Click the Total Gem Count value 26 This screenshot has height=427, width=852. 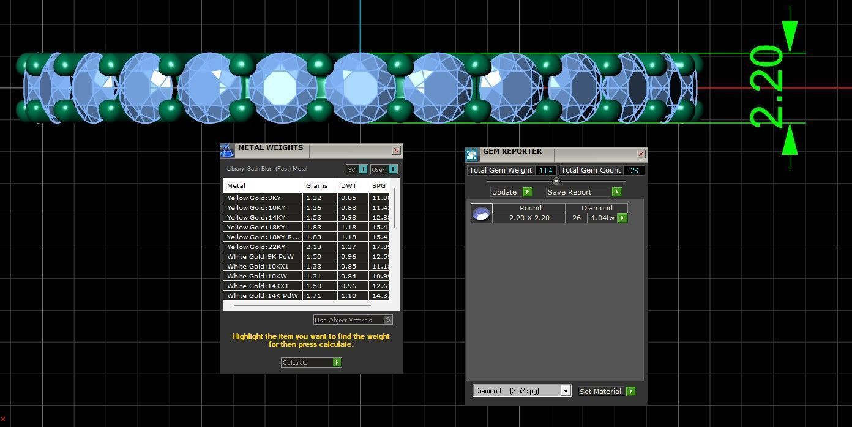click(634, 170)
